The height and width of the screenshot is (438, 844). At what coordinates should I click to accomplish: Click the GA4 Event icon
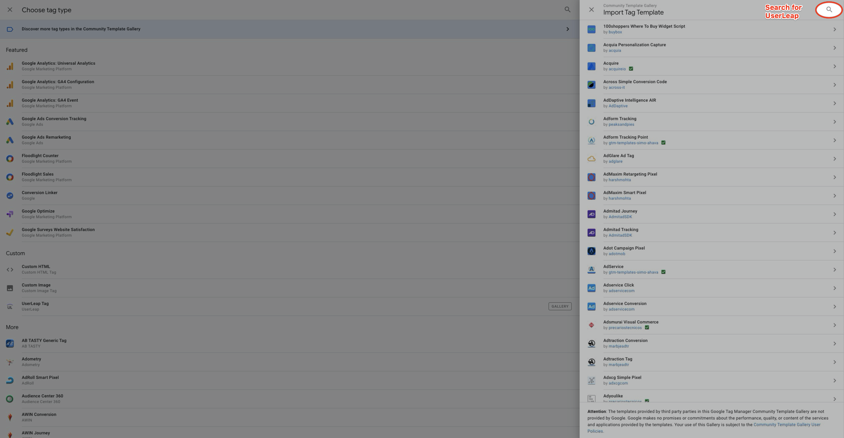click(x=10, y=103)
